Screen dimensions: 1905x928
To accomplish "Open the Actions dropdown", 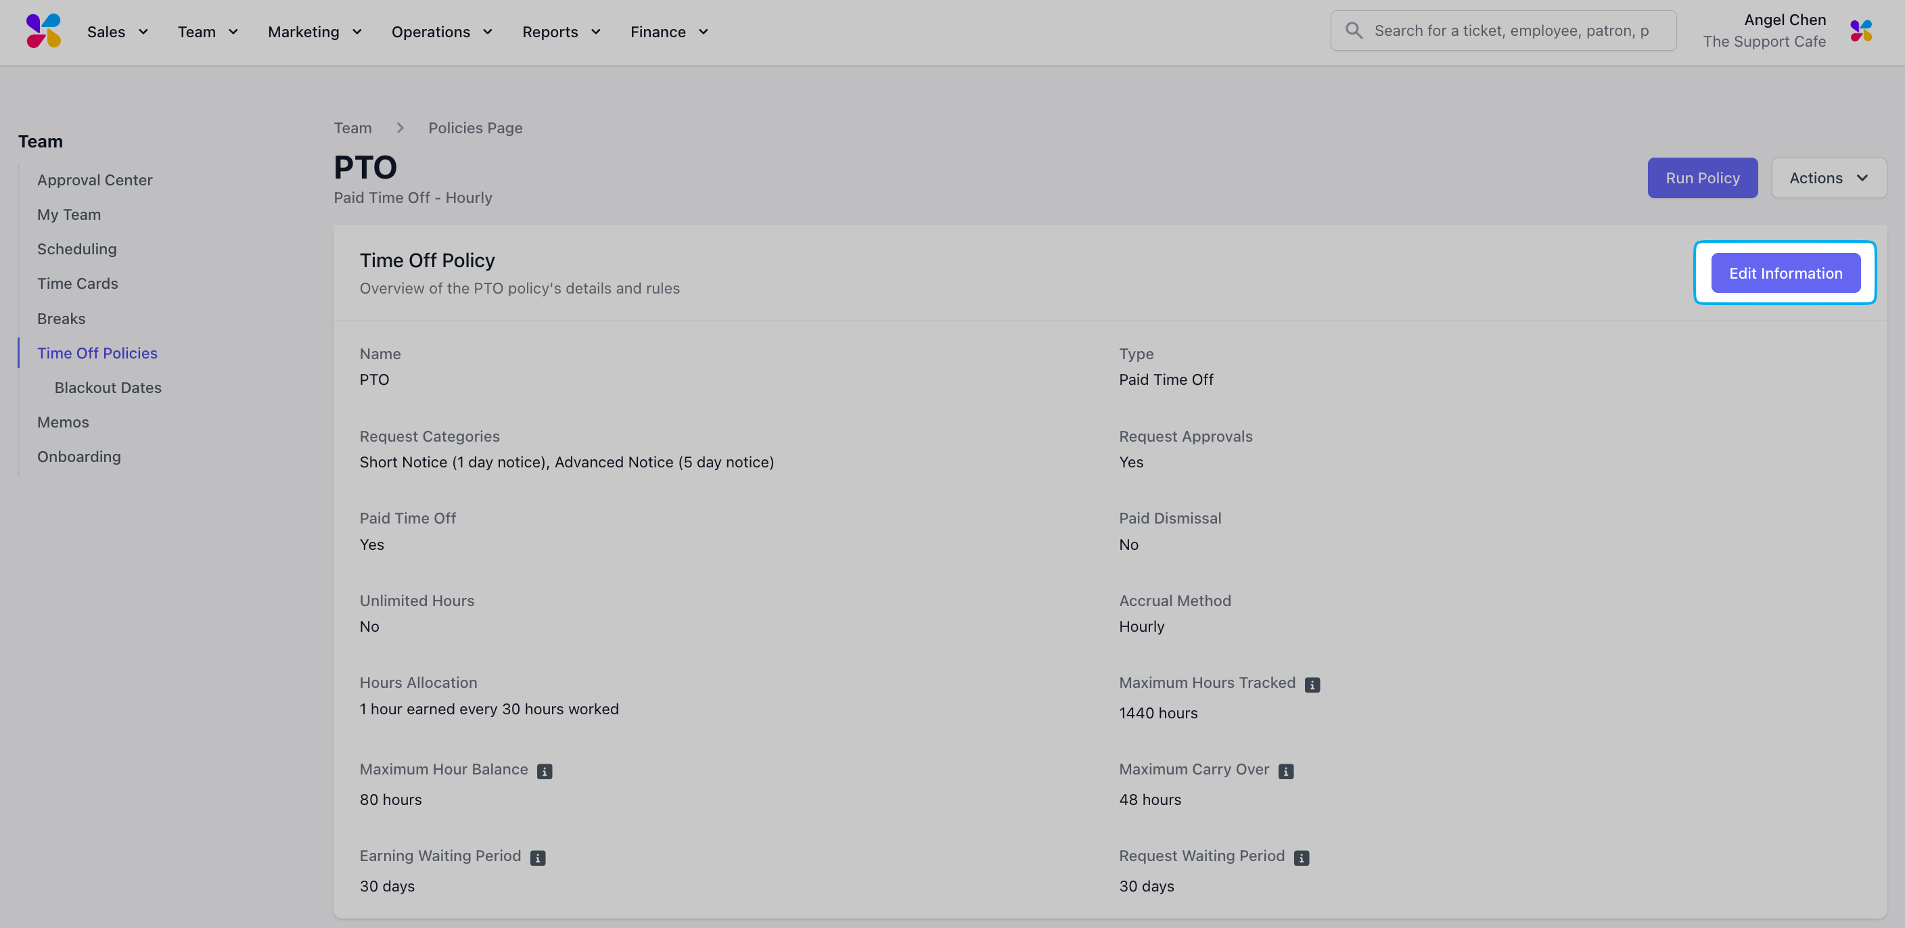I will (1828, 178).
